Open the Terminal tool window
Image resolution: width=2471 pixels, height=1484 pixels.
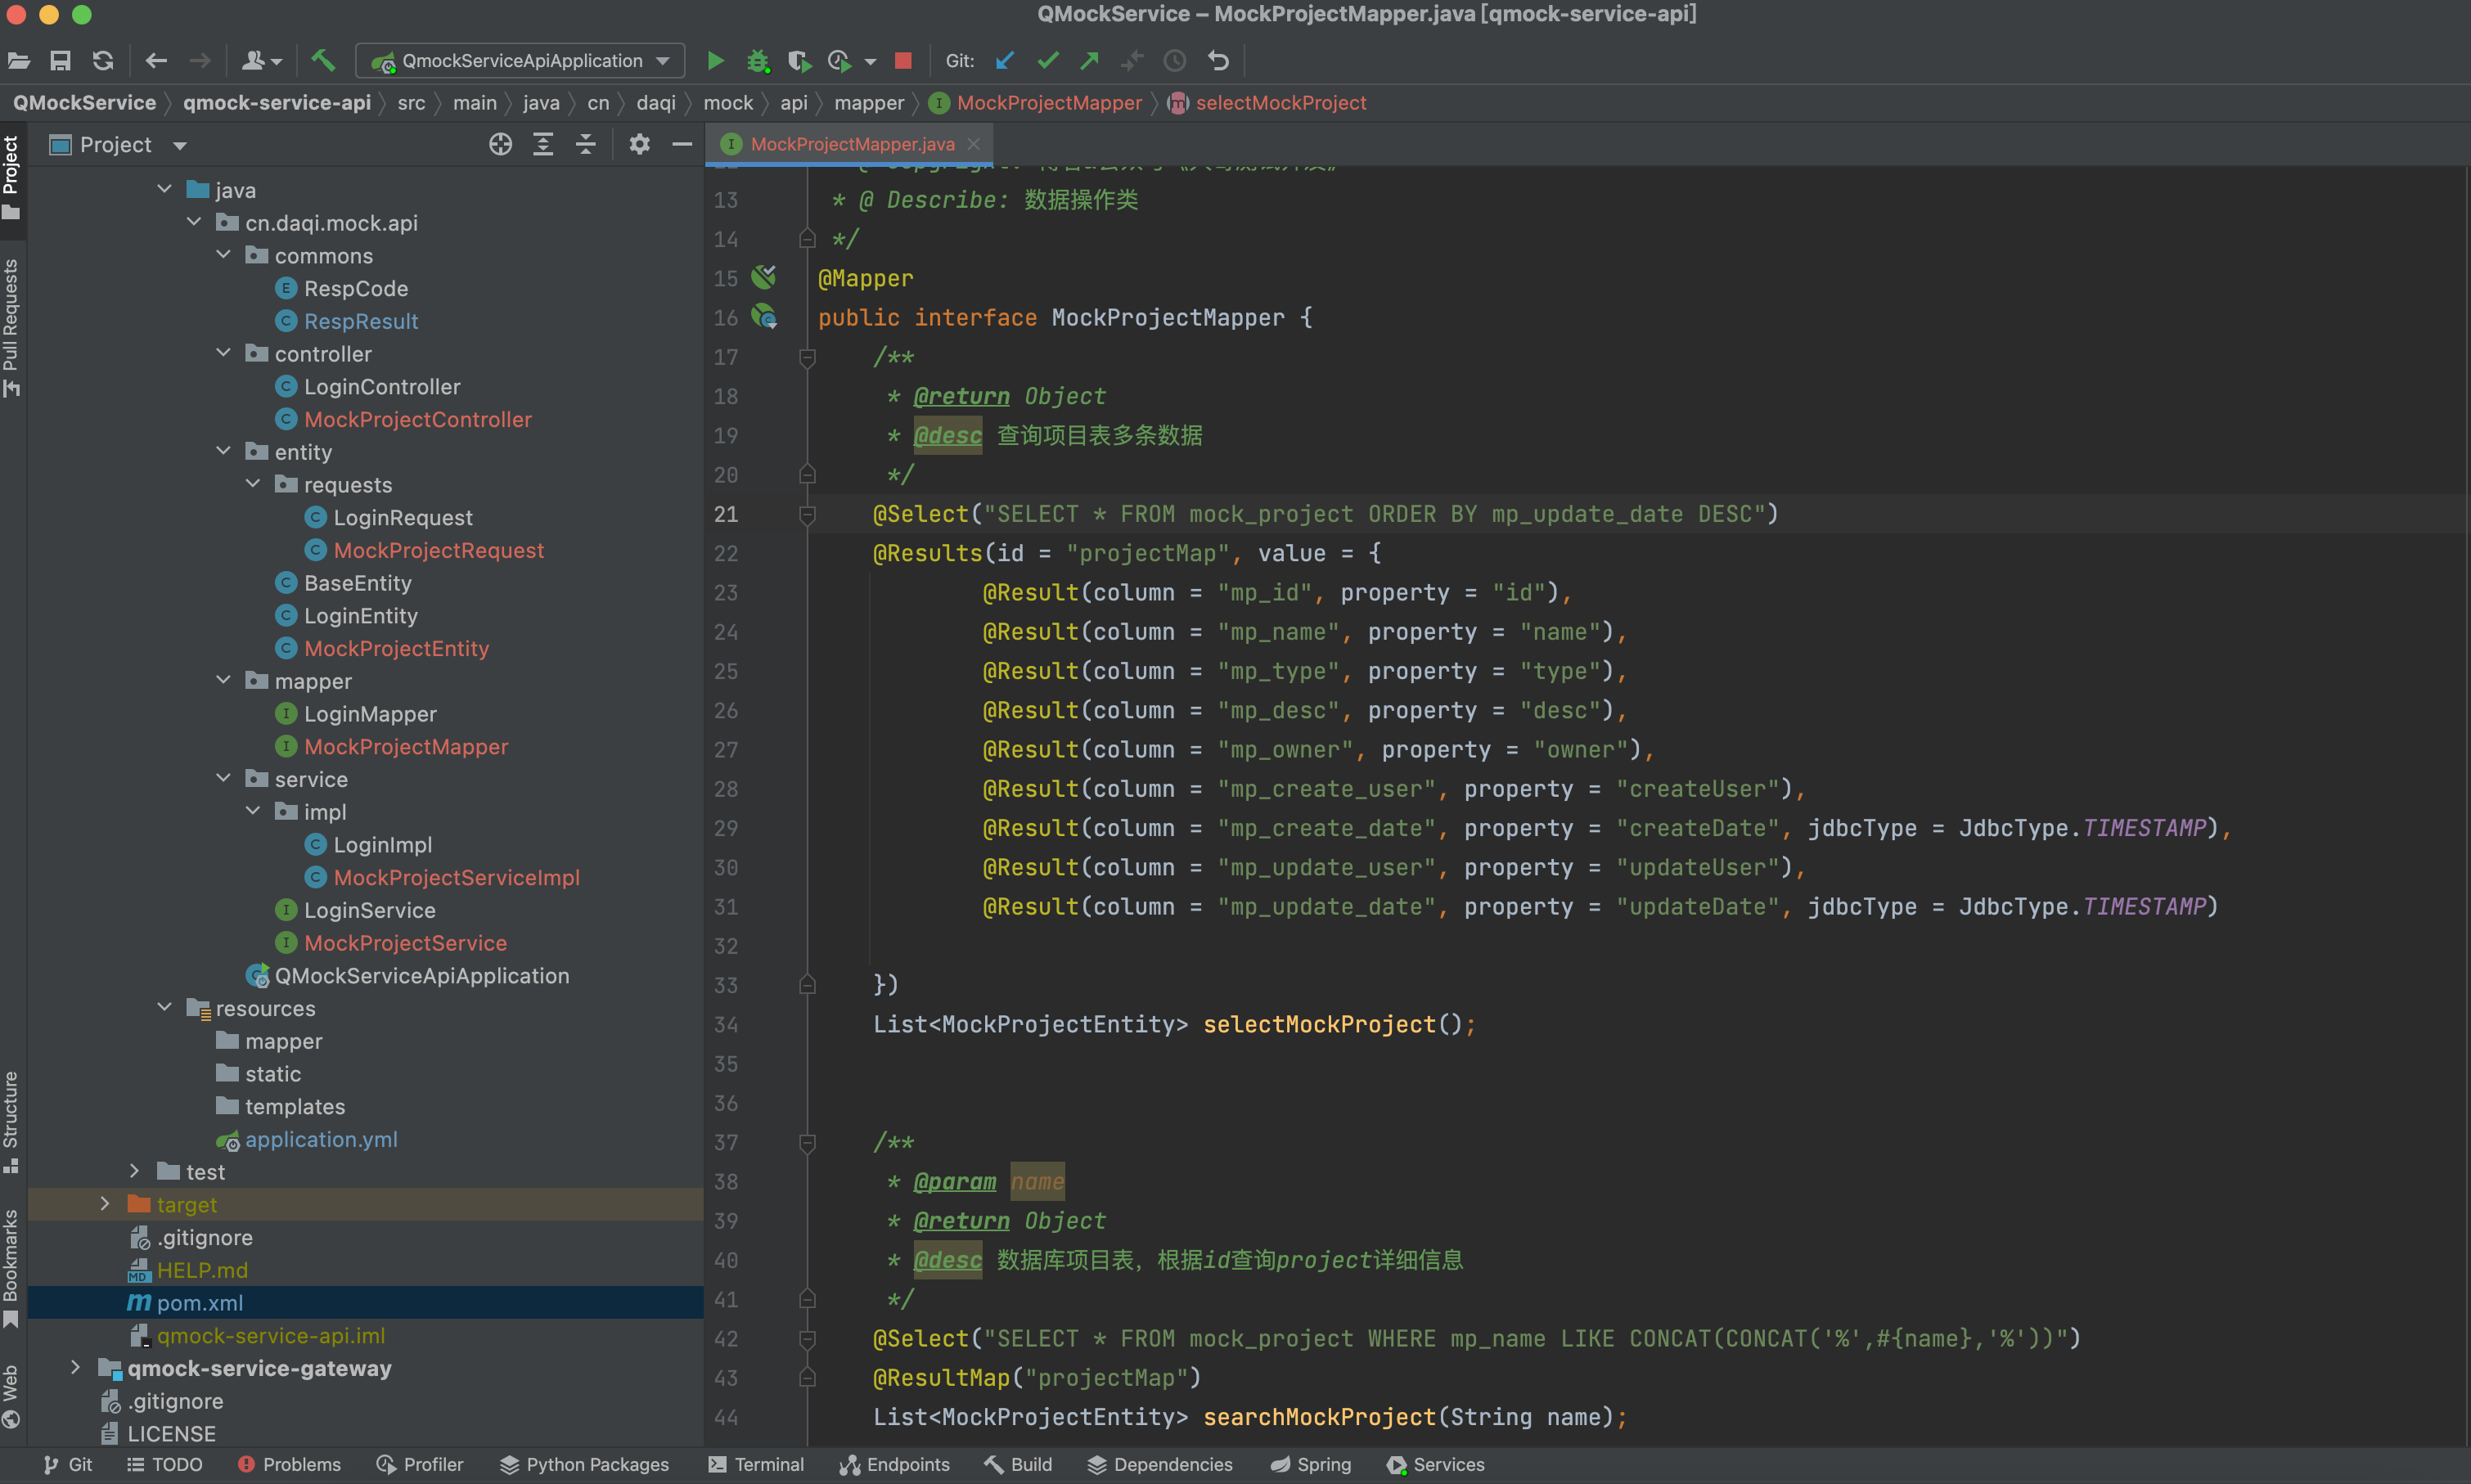[x=756, y=1464]
